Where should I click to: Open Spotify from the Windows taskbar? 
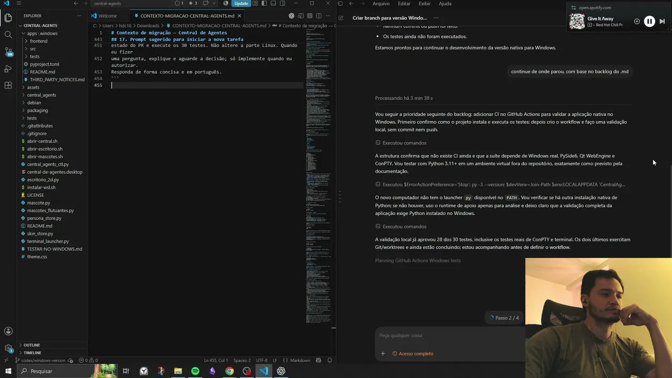point(195,371)
